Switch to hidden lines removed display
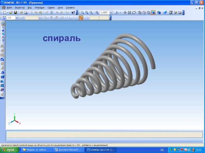This screenshot has height=153, width=205. 144,12
